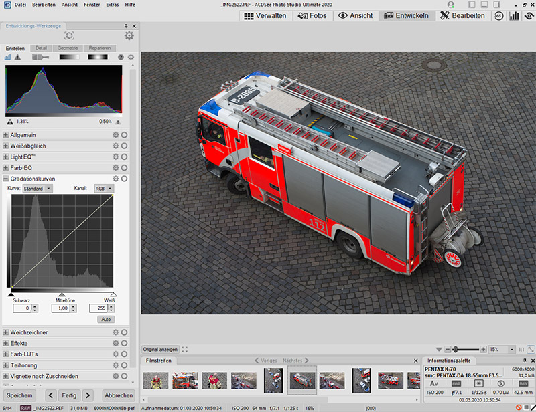Image resolution: width=536 pixels, height=412 pixels.
Task: Open the Weißabgleich settings gear
Action: coord(115,146)
